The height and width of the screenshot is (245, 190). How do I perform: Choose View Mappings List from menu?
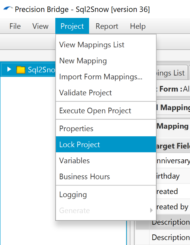point(106,45)
